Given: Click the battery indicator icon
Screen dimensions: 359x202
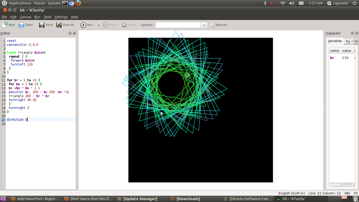Looking at the screenshot, I should [274, 3].
